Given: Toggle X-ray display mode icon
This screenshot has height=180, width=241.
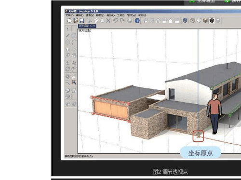Looking at the screenshot, I should 185,21.
